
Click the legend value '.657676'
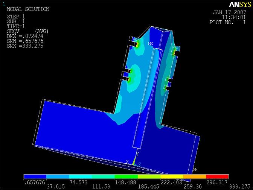34,182
